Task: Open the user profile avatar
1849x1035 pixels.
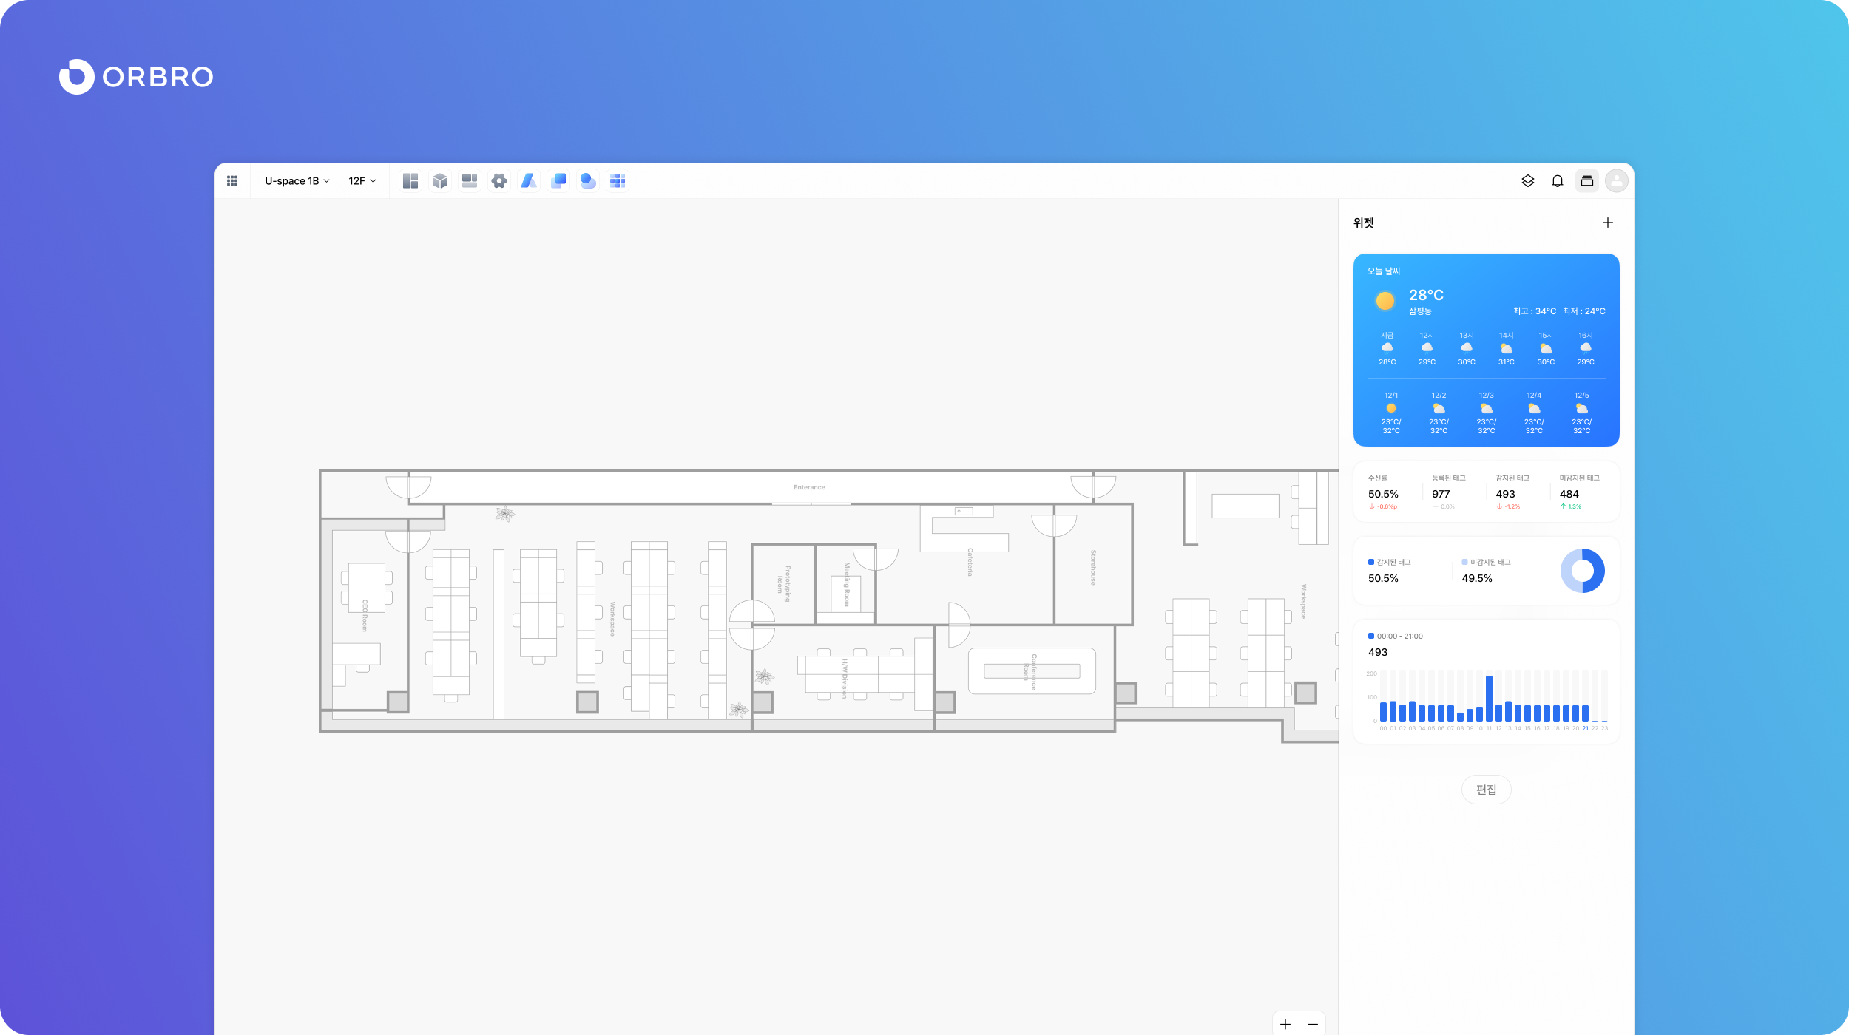Action: pos(1617,181)
